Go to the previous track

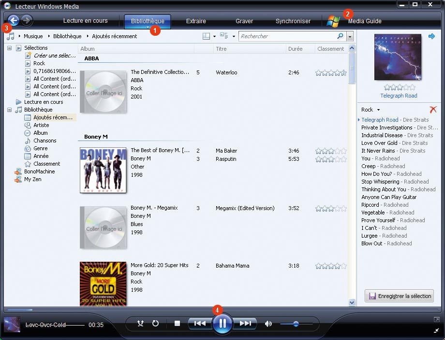tap(200, 324)
